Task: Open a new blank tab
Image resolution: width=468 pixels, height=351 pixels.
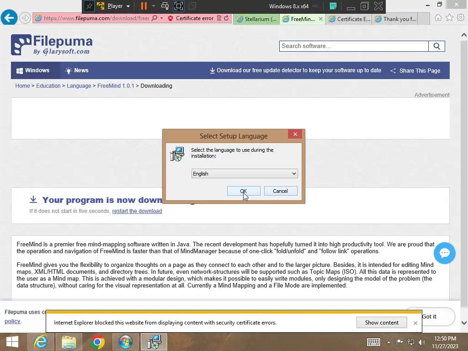Action: click(x=424, y=19)
